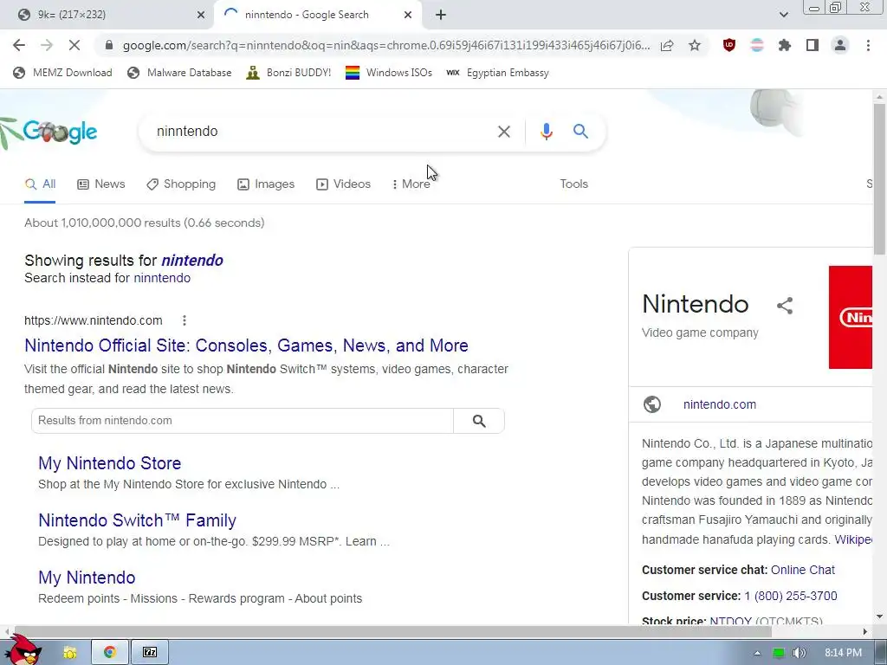Go back to the previous page
Image resolution: width=887 pixels, height=665 pixels.
[x=19, y=45]
